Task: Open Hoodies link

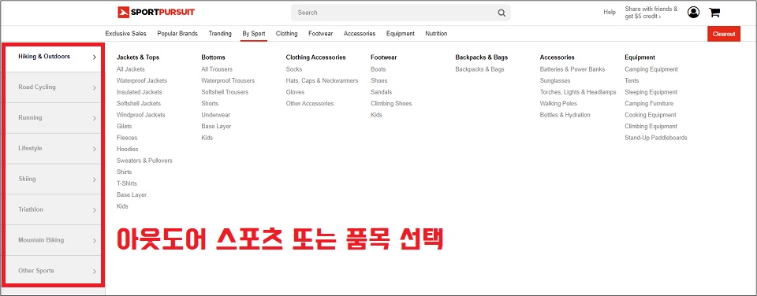Action: point(128,149)
